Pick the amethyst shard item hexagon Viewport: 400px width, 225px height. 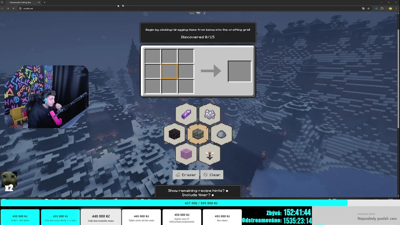pos(186,114)
